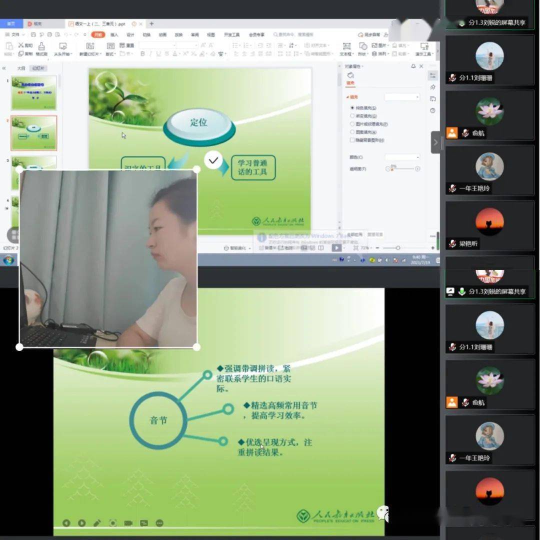
Task: Click the zoom slider handle in status bar
Action: tap(398, 247)
